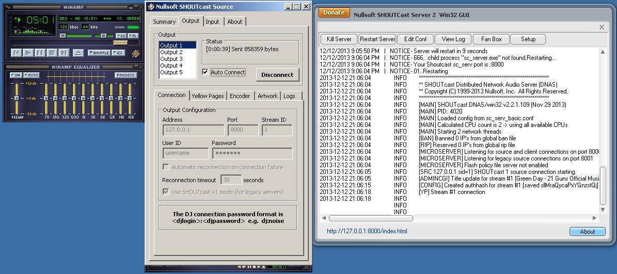Screen dimensions: 617x274
Task: Open the Yellow Pages tab
Action: pos(208,96)
